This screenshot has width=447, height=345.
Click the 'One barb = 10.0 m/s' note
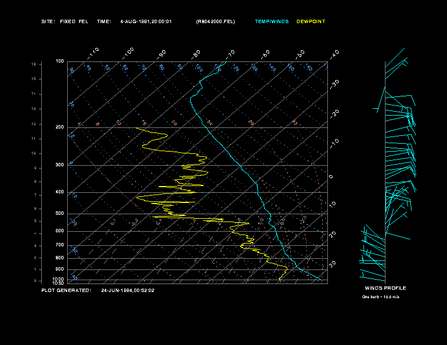(385, 297)
